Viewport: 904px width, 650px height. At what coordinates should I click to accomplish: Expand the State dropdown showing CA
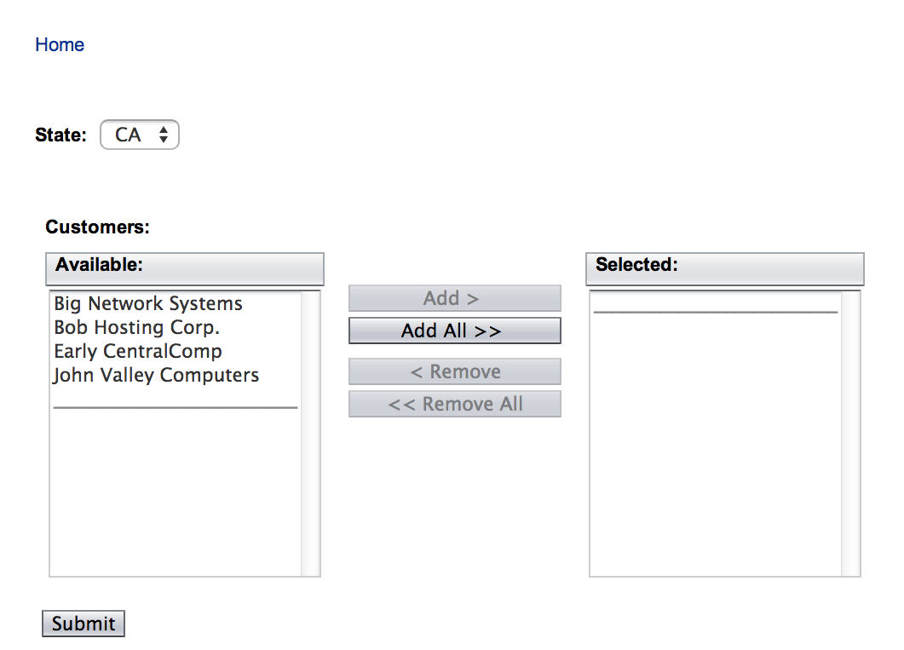[x=140, y=135]
